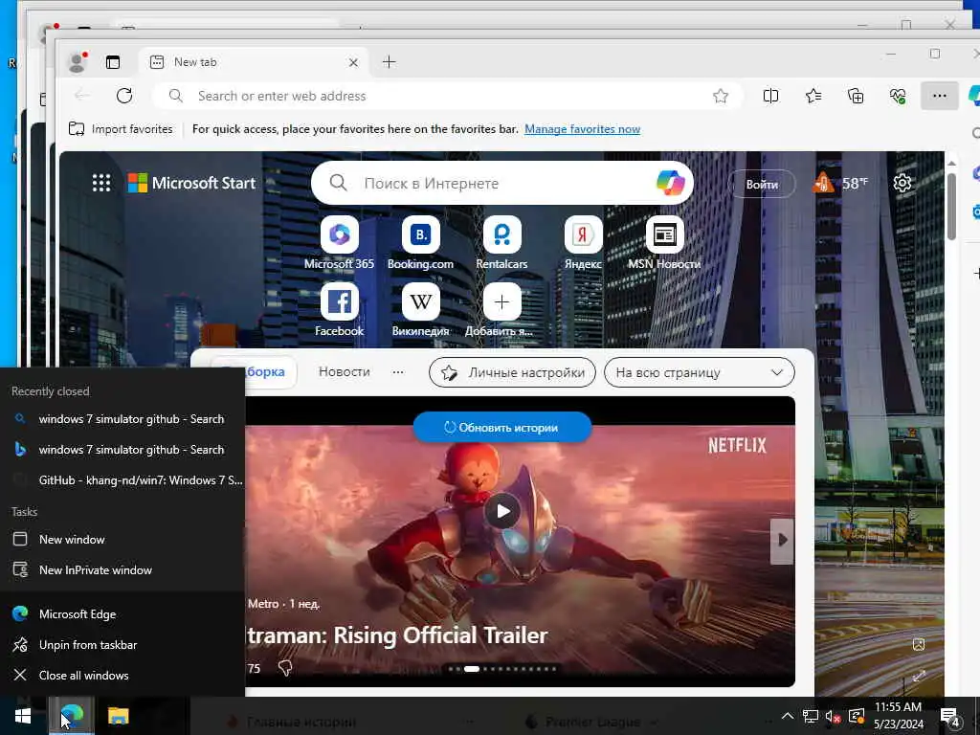This screenshot has height=735, width=980.
Task: Refresh the page with reload icon
Action: 124,96
